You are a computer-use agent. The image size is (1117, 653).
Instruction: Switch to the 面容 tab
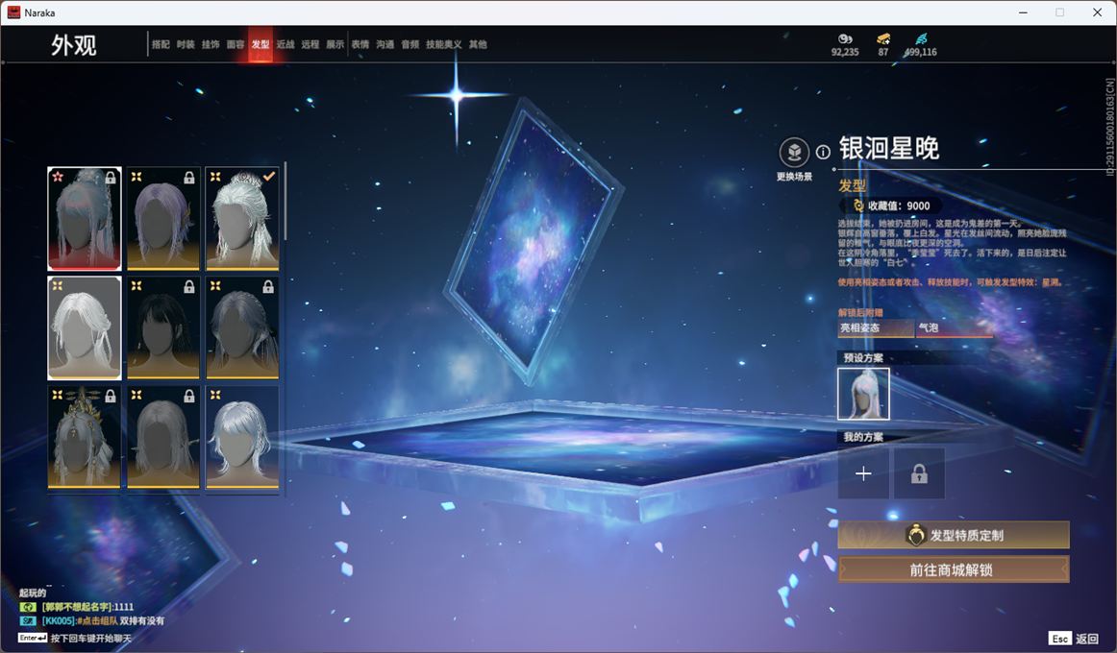(x=236, y=44)
